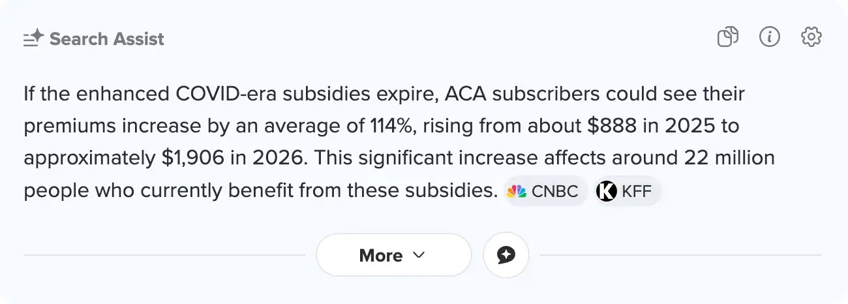
Task: Copy the Search Assist answer
Action: [x=727, y=37]
